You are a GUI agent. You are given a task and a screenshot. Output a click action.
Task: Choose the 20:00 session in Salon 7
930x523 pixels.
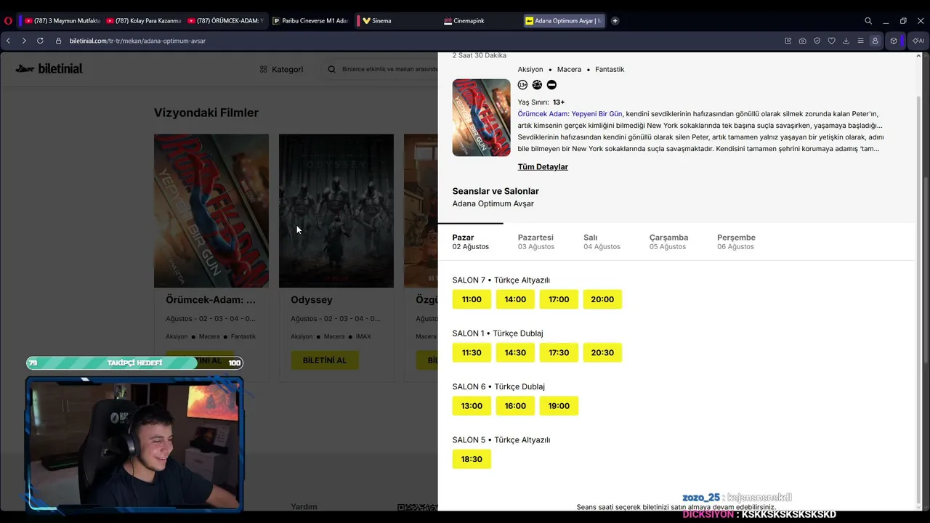point(602,299)
